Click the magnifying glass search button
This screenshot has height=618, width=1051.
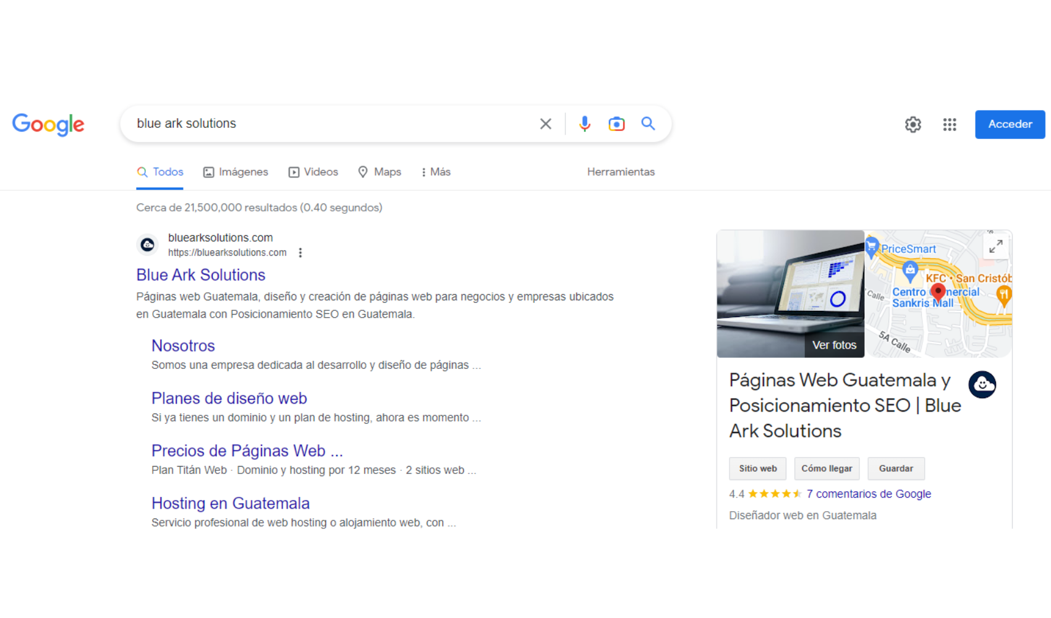click(x=648, y=124)
